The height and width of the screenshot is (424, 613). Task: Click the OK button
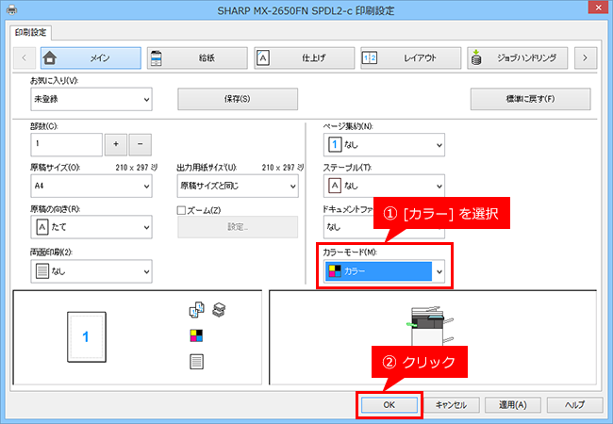[389, 405]
